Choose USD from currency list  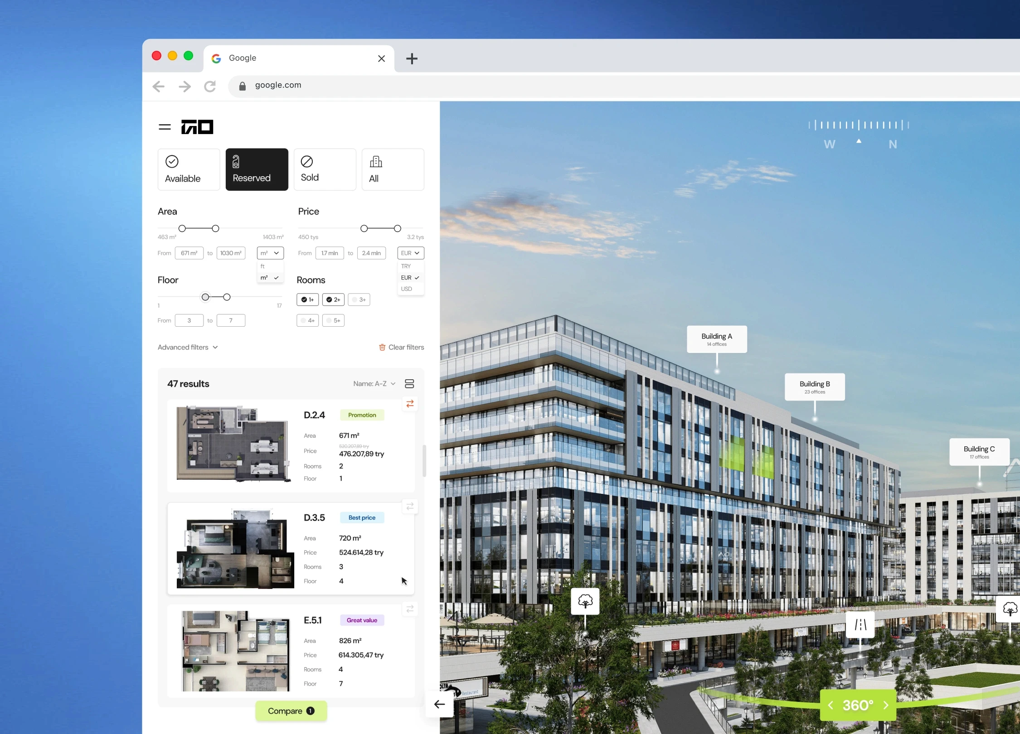[407, 289]
